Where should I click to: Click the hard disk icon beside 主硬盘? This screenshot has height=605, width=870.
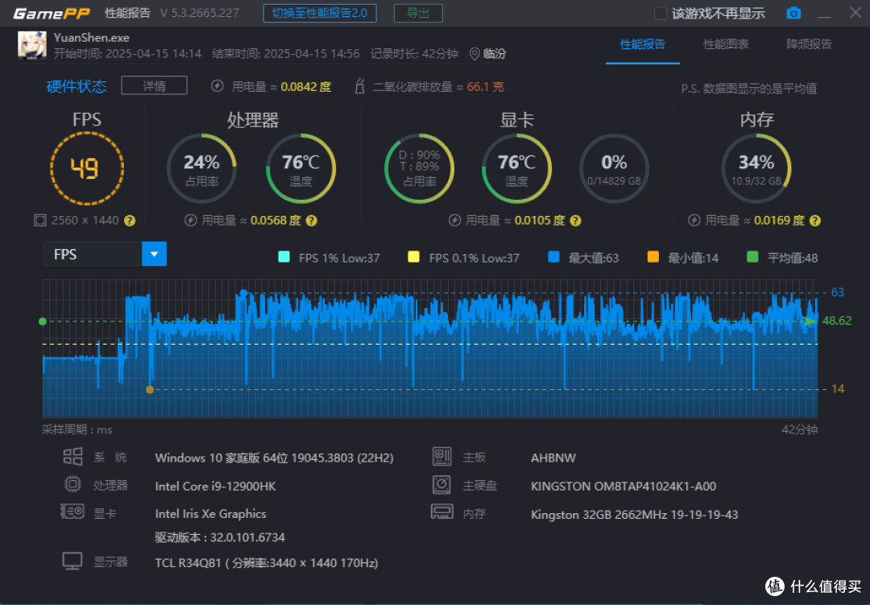tap(442, 484)
